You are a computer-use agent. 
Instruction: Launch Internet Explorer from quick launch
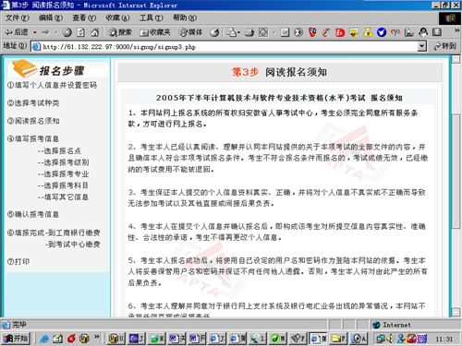click(44, 339)
